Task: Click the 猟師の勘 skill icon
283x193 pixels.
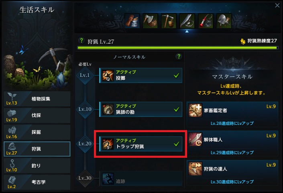Action: point(108,109)
